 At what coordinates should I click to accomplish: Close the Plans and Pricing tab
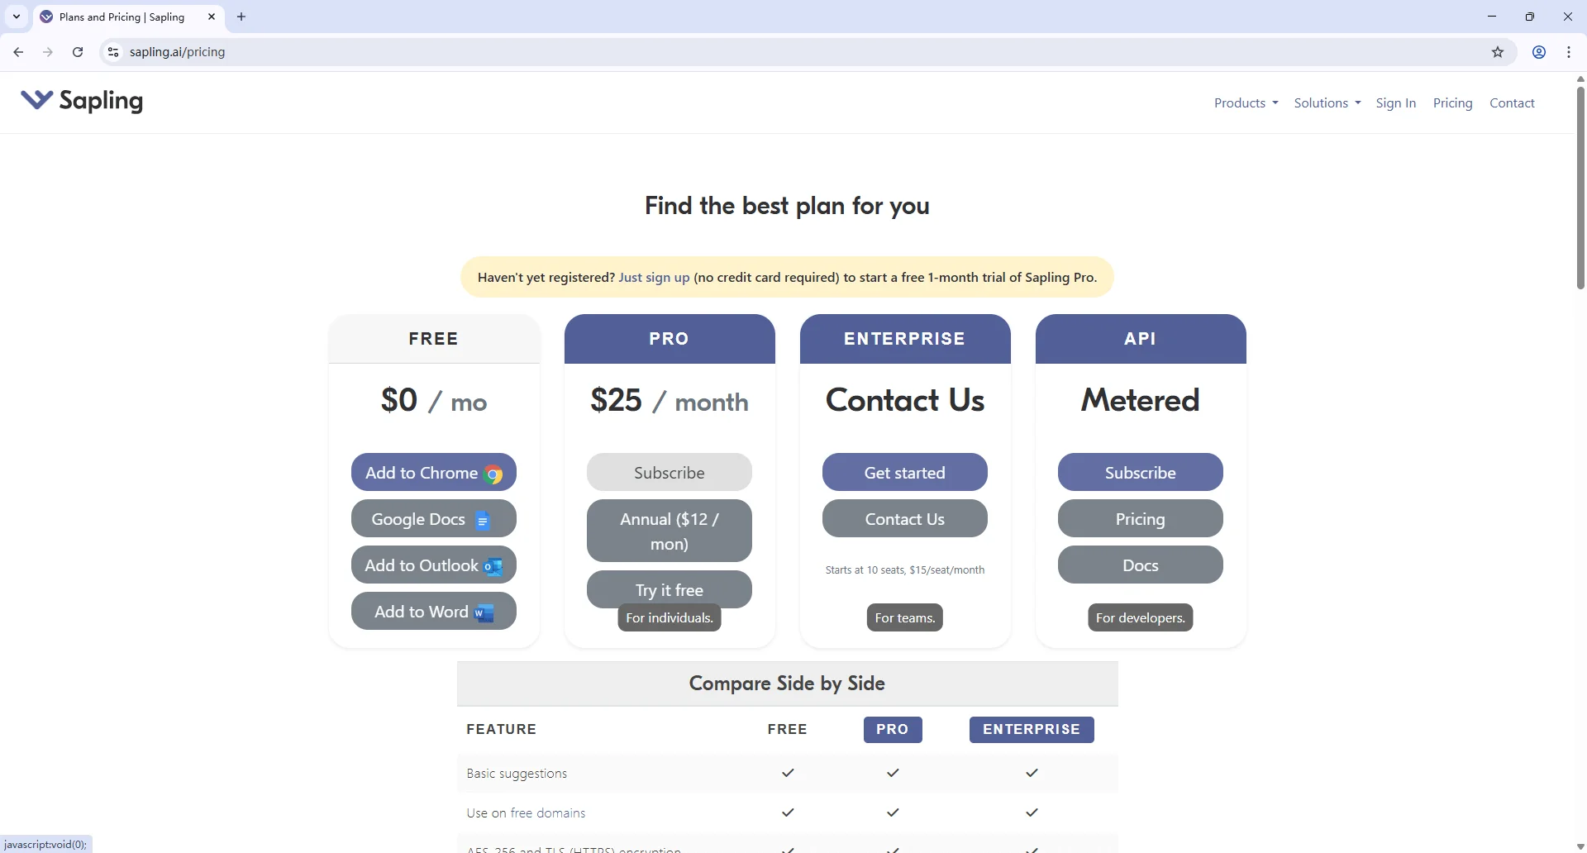(212, 17)
